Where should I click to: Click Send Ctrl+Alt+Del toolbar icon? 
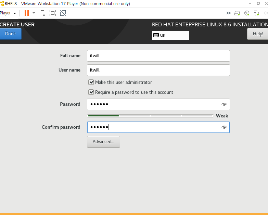coord(42,13)
